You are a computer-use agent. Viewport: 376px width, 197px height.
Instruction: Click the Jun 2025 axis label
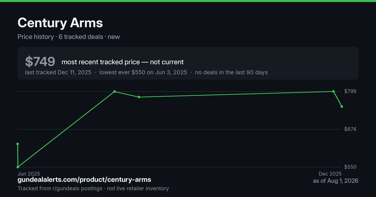[29, 174]
